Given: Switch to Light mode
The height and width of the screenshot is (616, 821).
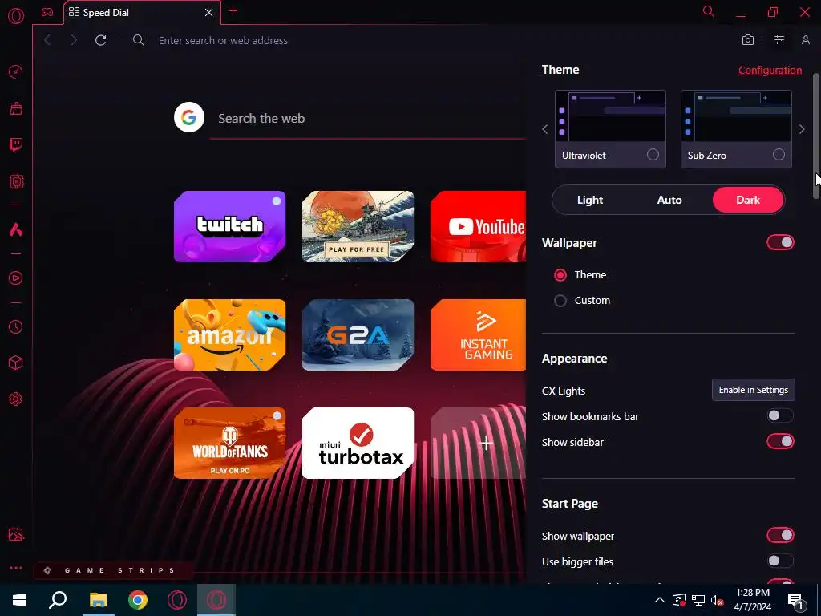Looking at the screenshot, I should (x=590, y=200).
